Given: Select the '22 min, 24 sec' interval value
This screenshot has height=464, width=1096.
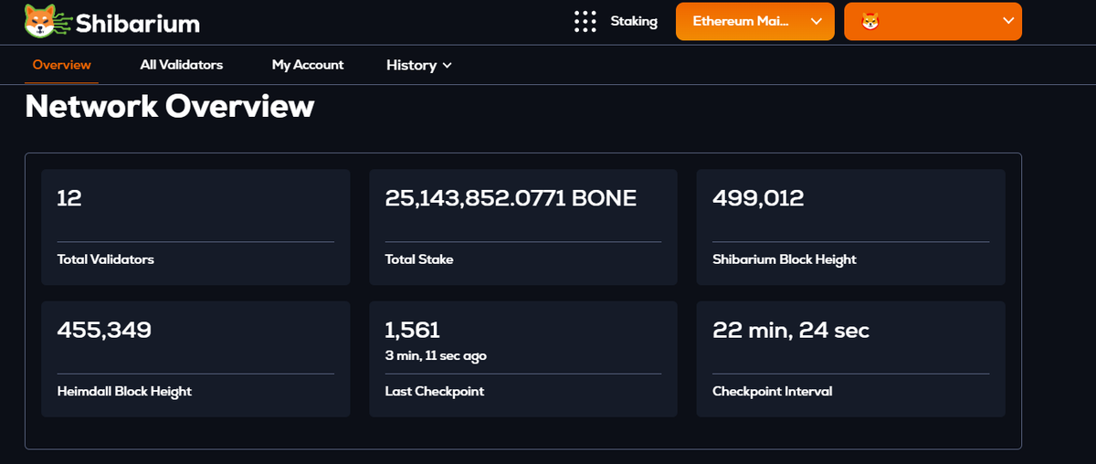Looking at the screenshot, I should coord(791,330).
